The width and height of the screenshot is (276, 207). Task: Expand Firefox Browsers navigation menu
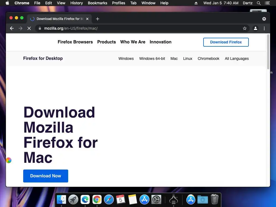click(75, 42)
